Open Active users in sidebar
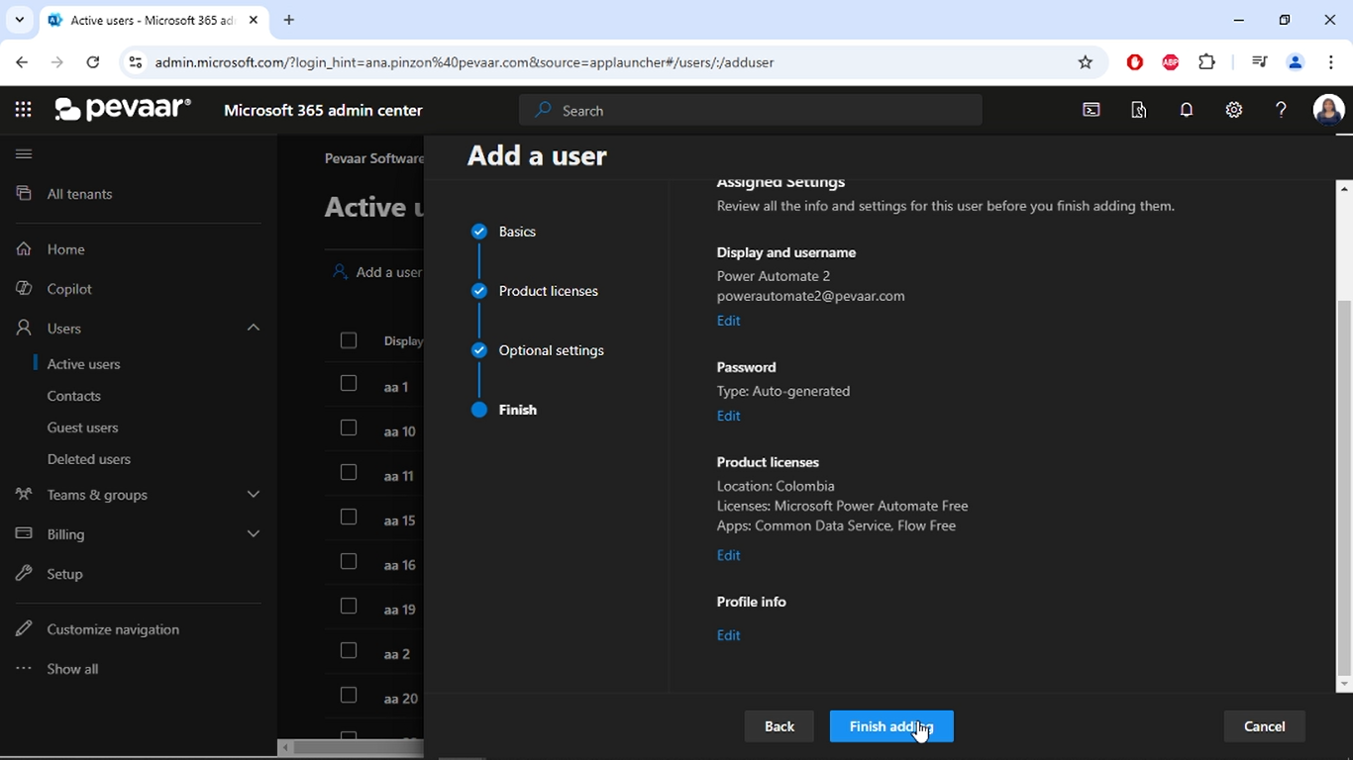The width and height of the screenshot is (1353, 760). click(83, 364)
